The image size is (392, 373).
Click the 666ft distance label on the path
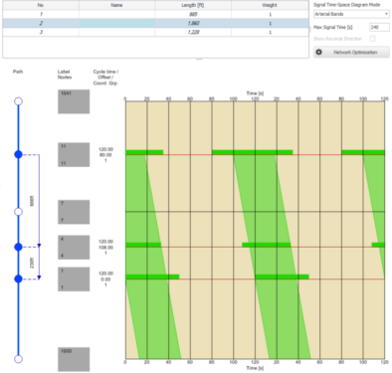click(x=32, y=201)
